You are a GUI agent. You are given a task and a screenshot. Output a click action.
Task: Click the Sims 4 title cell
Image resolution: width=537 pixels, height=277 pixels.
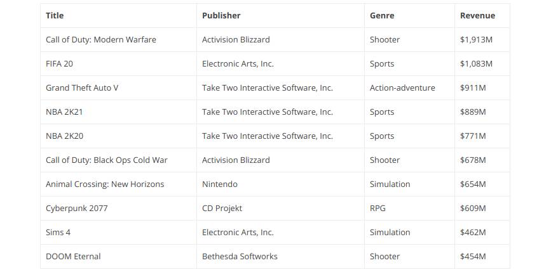pyautogui.click(x=58, y=232)
